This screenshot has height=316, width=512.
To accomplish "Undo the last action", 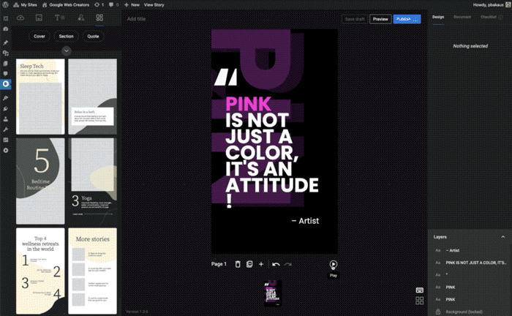I will tap(276, 264).
